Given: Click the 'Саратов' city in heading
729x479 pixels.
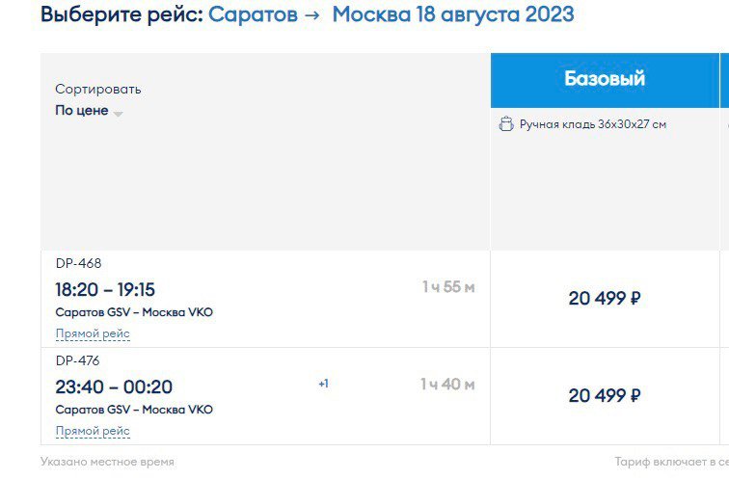Looking at the screenshot, I should pyautogui.click(x=253, y=14).
